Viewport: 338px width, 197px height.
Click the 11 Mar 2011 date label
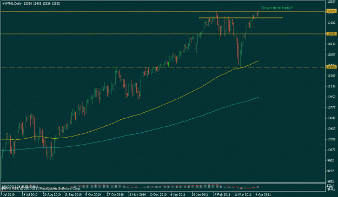point(243,194)
